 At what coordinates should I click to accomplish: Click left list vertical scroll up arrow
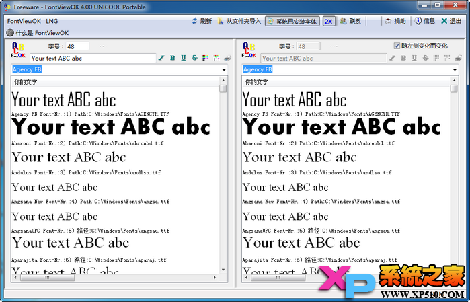click(223, 80)
